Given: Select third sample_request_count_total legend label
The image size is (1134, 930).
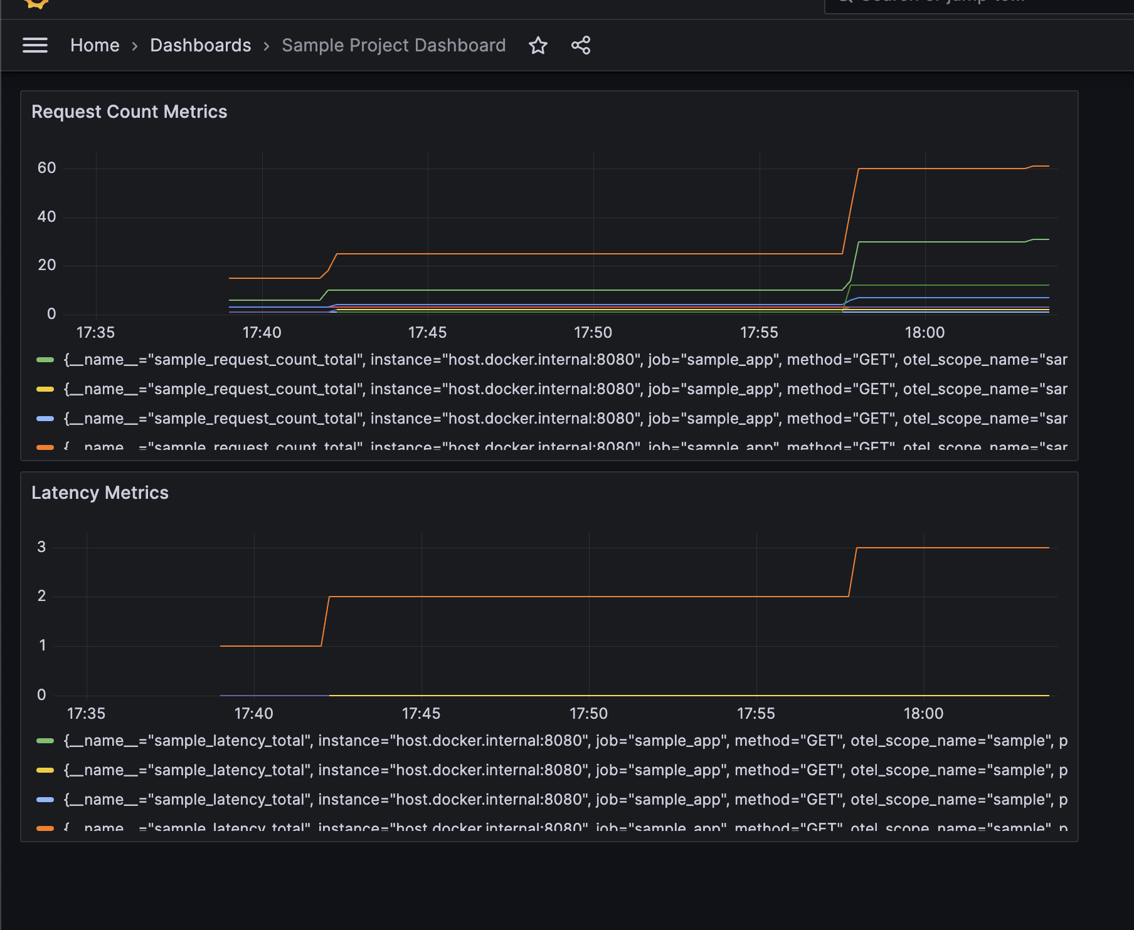Looking at the screenshot, I should (565, 419).
